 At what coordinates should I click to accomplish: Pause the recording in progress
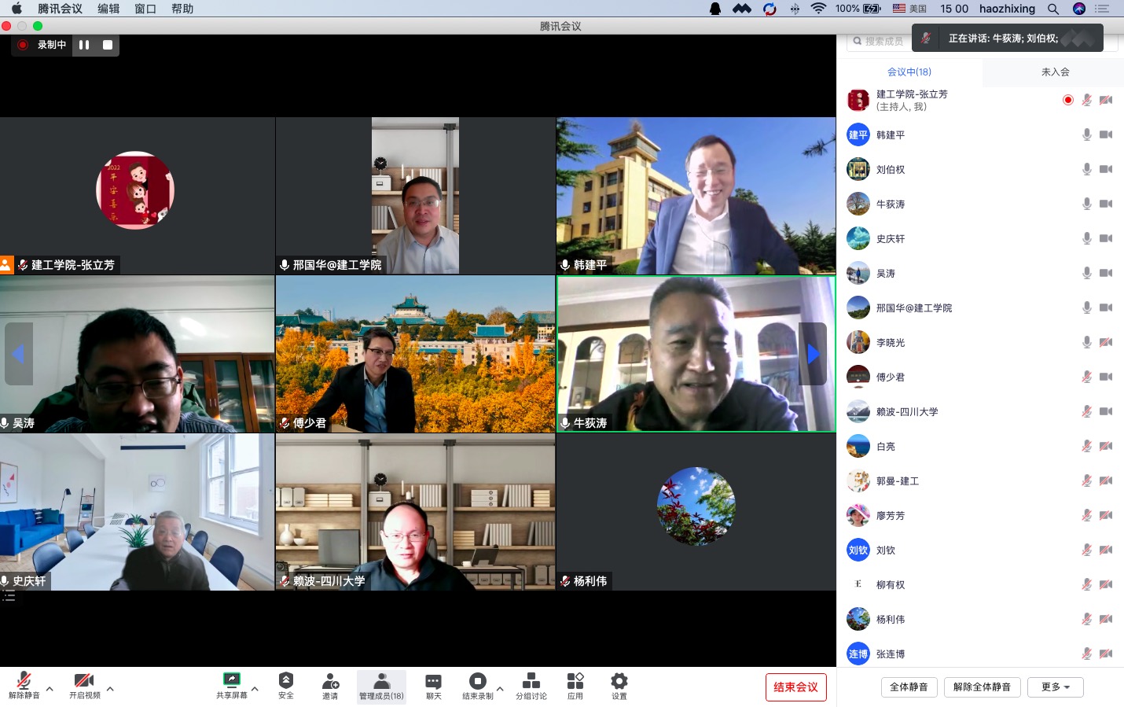pyautogui.click(x=84, y=45)
